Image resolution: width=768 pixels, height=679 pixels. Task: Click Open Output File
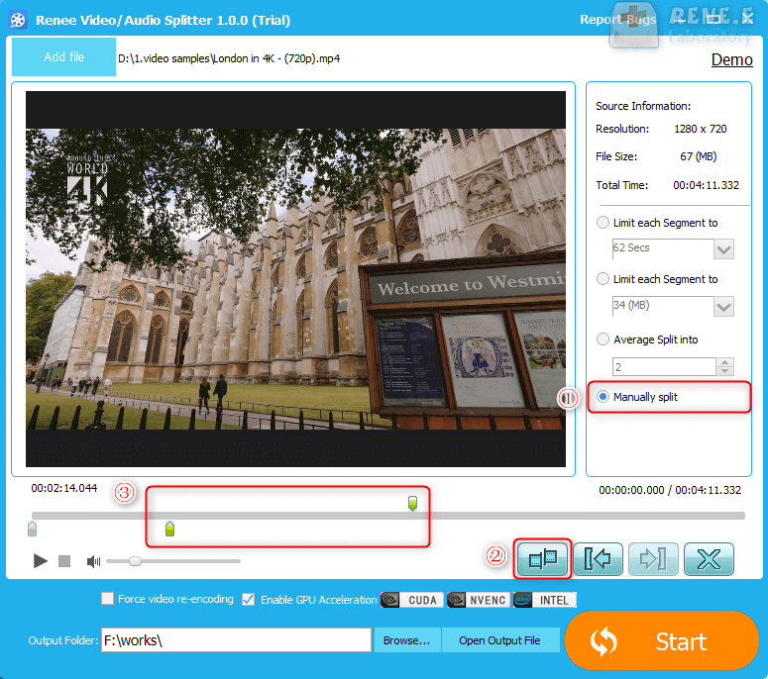[499, 640]
